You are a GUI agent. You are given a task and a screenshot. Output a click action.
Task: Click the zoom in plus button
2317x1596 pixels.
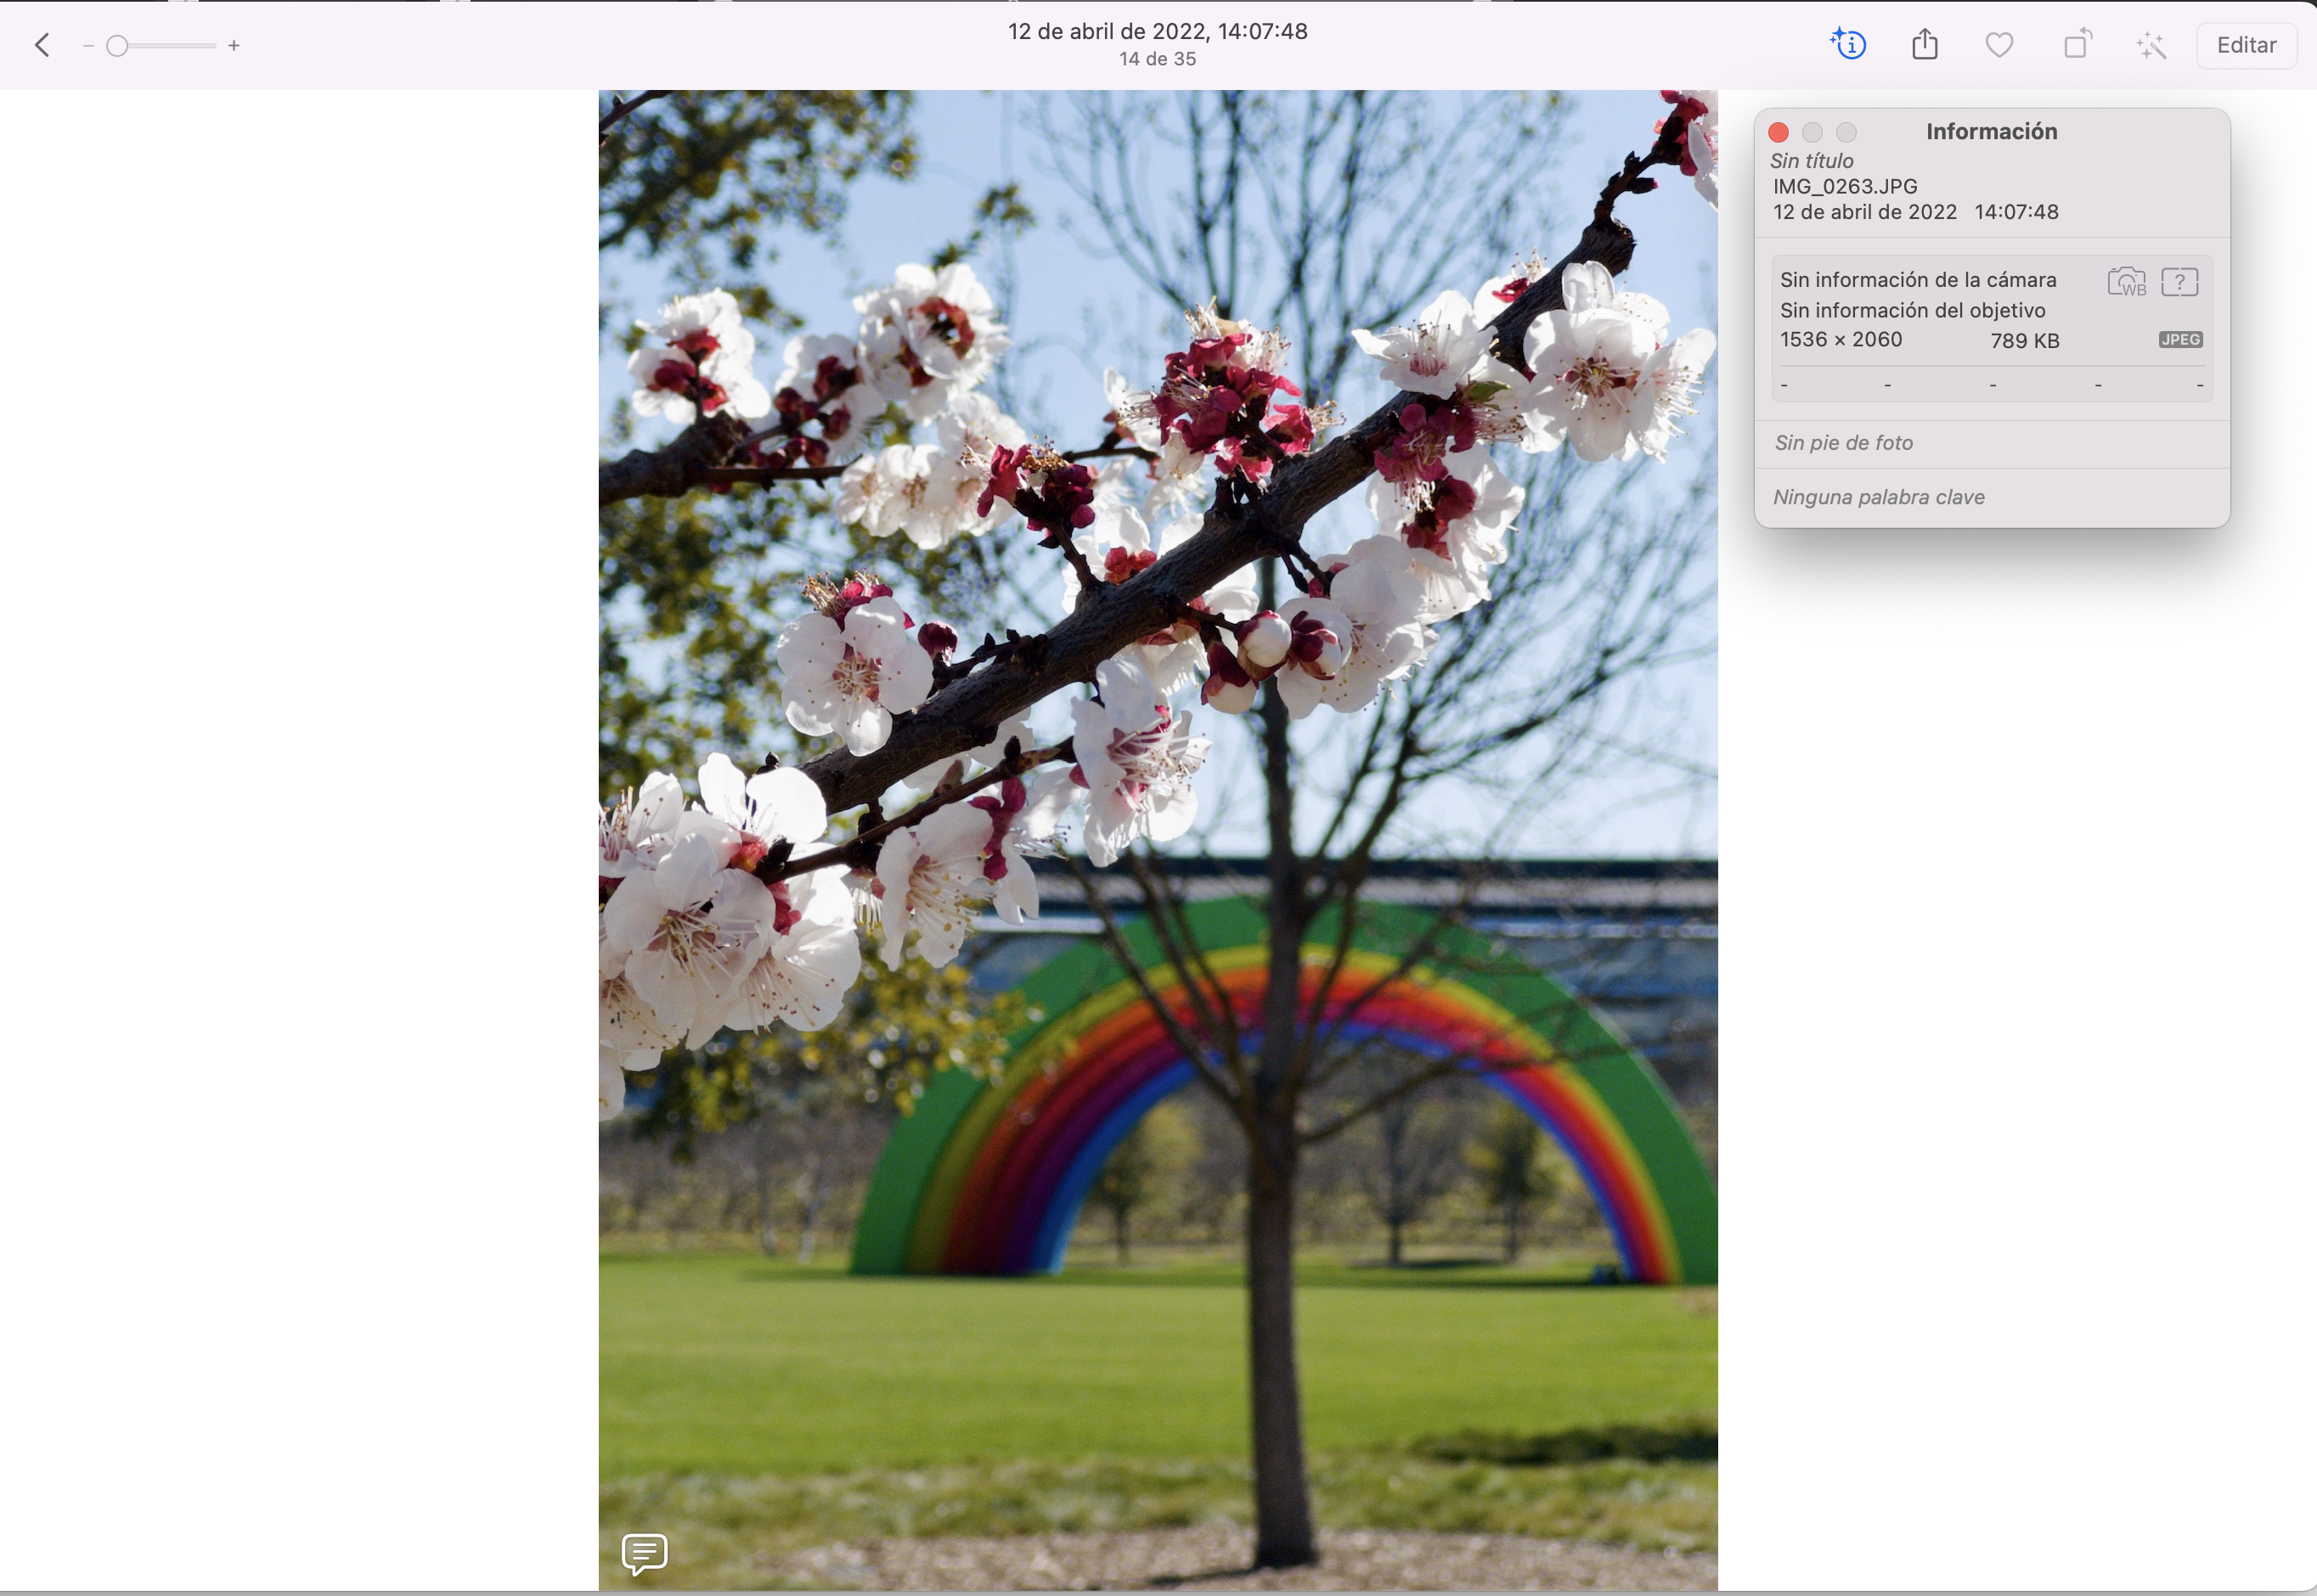pyautogui.click(x=234, y=46)
